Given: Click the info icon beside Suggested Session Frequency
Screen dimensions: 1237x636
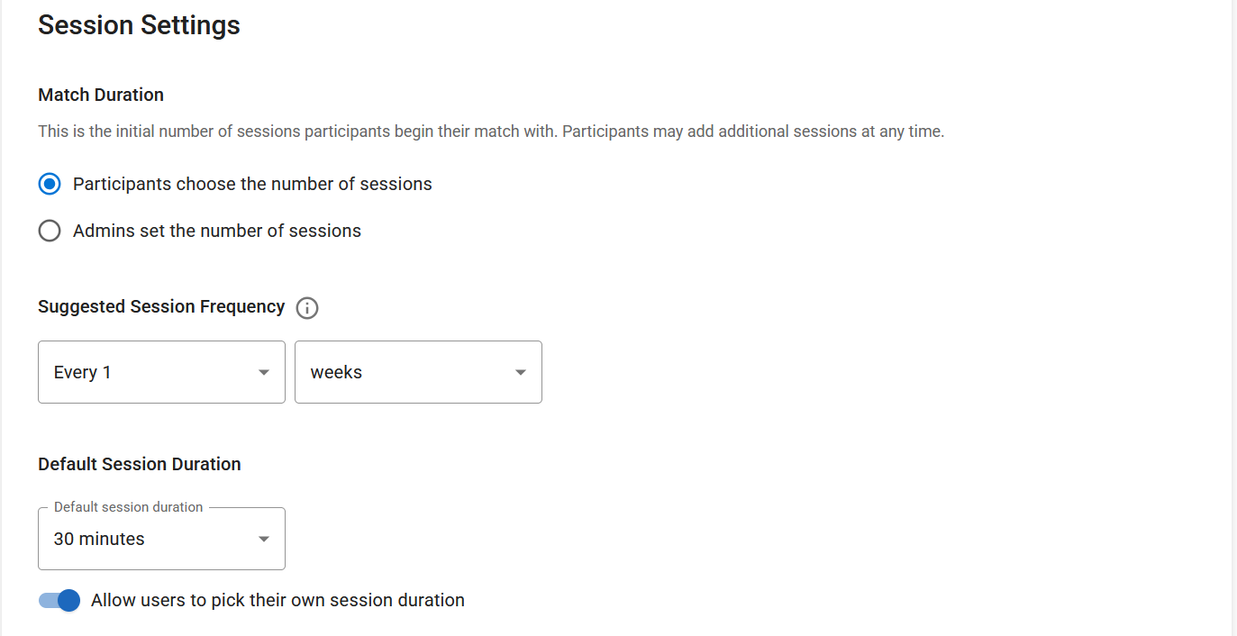Looking at the screenshot, I should click(x=307, y=308).
